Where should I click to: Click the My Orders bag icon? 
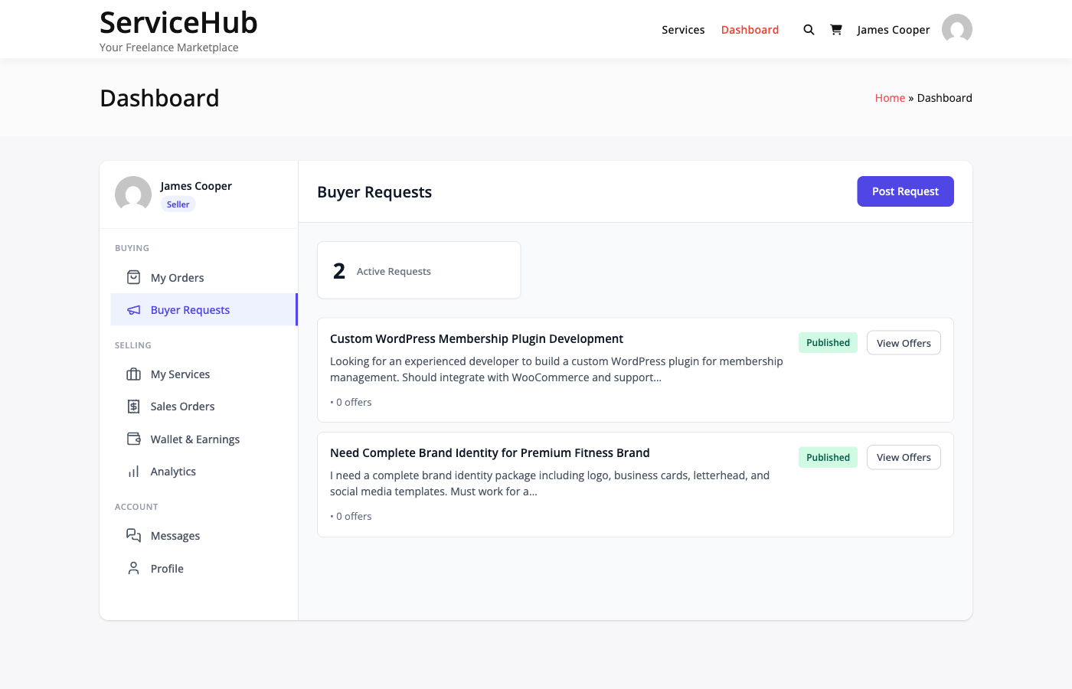point(133,277)
